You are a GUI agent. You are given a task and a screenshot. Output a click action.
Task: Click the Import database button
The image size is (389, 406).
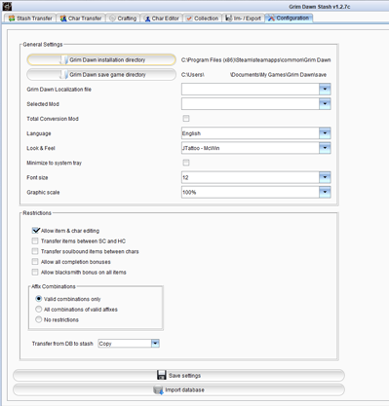(178, 389)
